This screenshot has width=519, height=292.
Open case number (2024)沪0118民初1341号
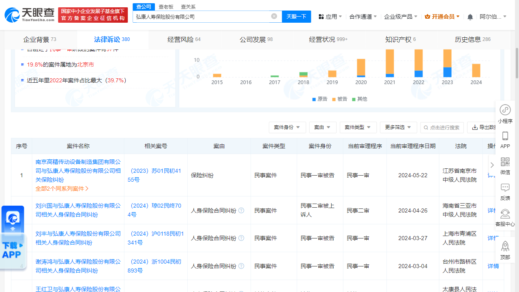click(x=156, y=238)
